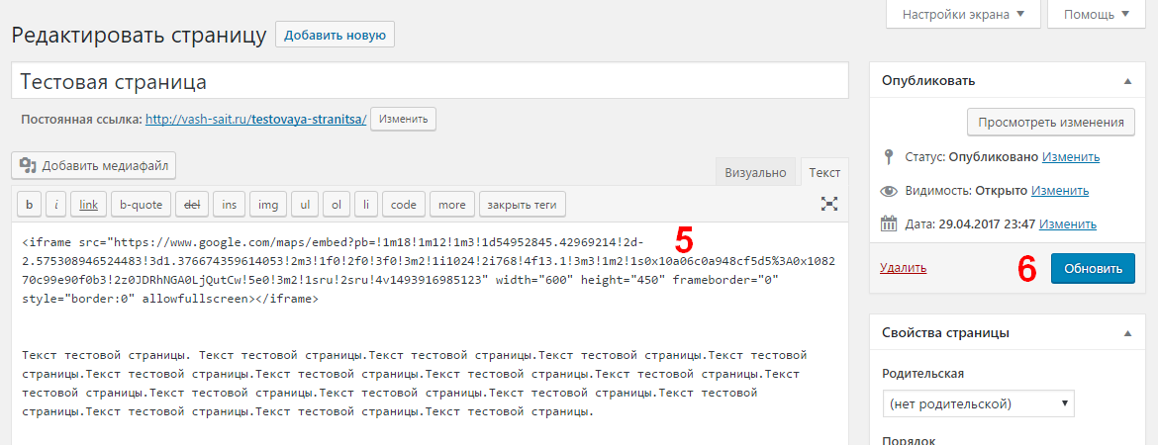Open Настройки экрана dropdown panel

(963, 14)
